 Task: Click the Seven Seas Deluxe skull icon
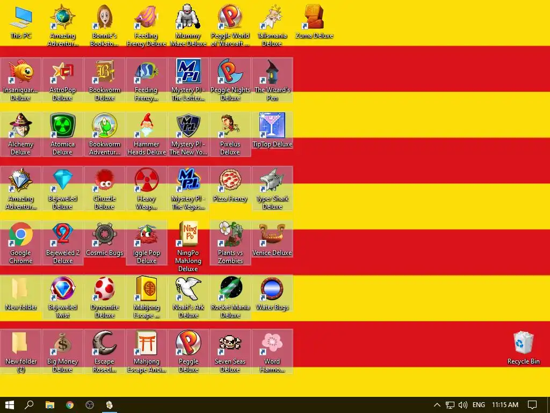[230, 352]
